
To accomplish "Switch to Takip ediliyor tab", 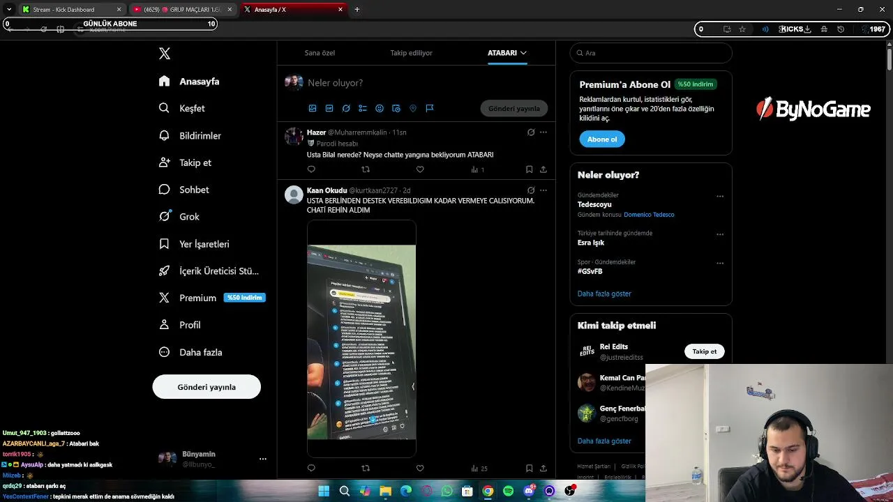I will coord(411,53).
